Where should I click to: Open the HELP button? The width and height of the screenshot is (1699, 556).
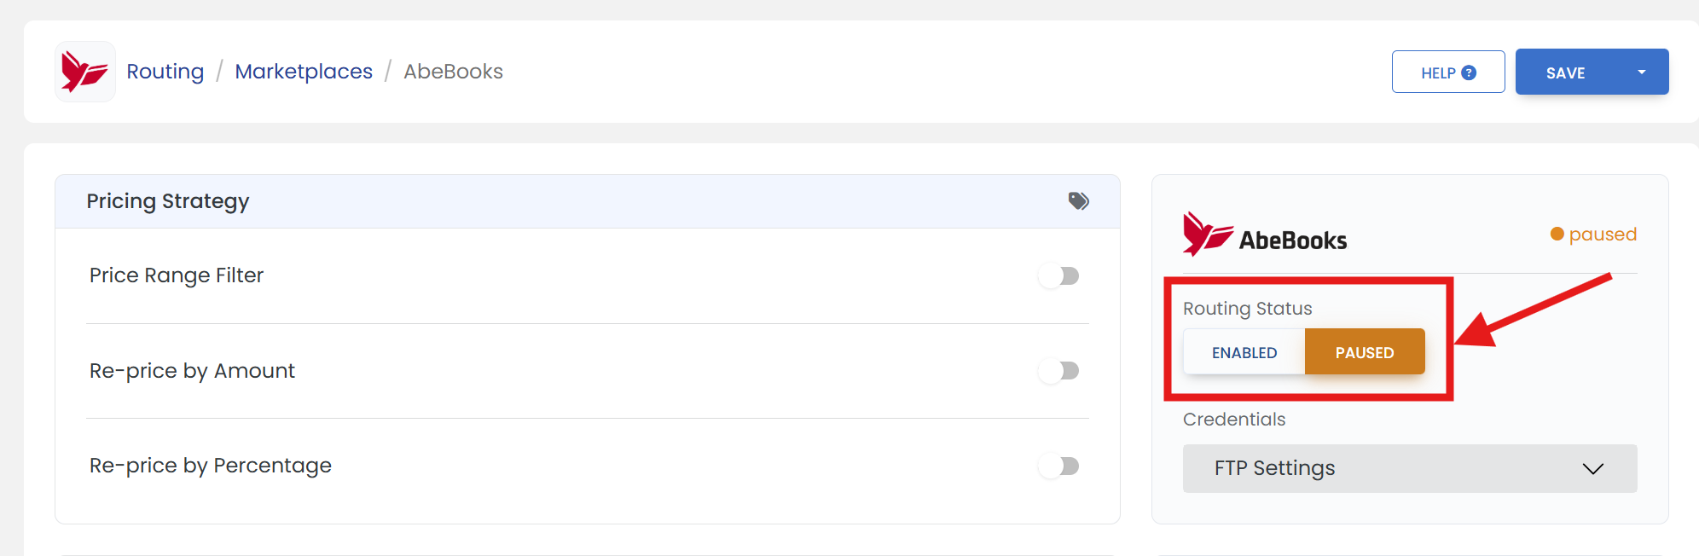tap(1448, 72)
